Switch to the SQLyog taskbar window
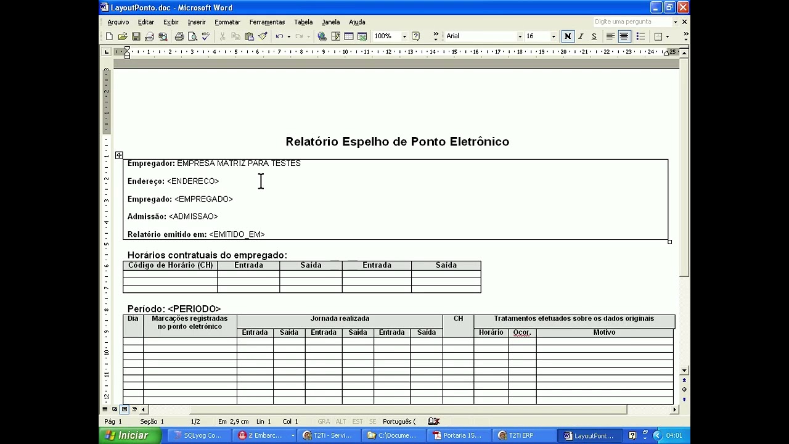The height and width of the screenshot is (444, 789). click(x=198, y=435)
